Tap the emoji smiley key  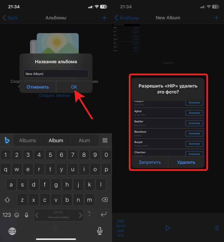(17, 215)
